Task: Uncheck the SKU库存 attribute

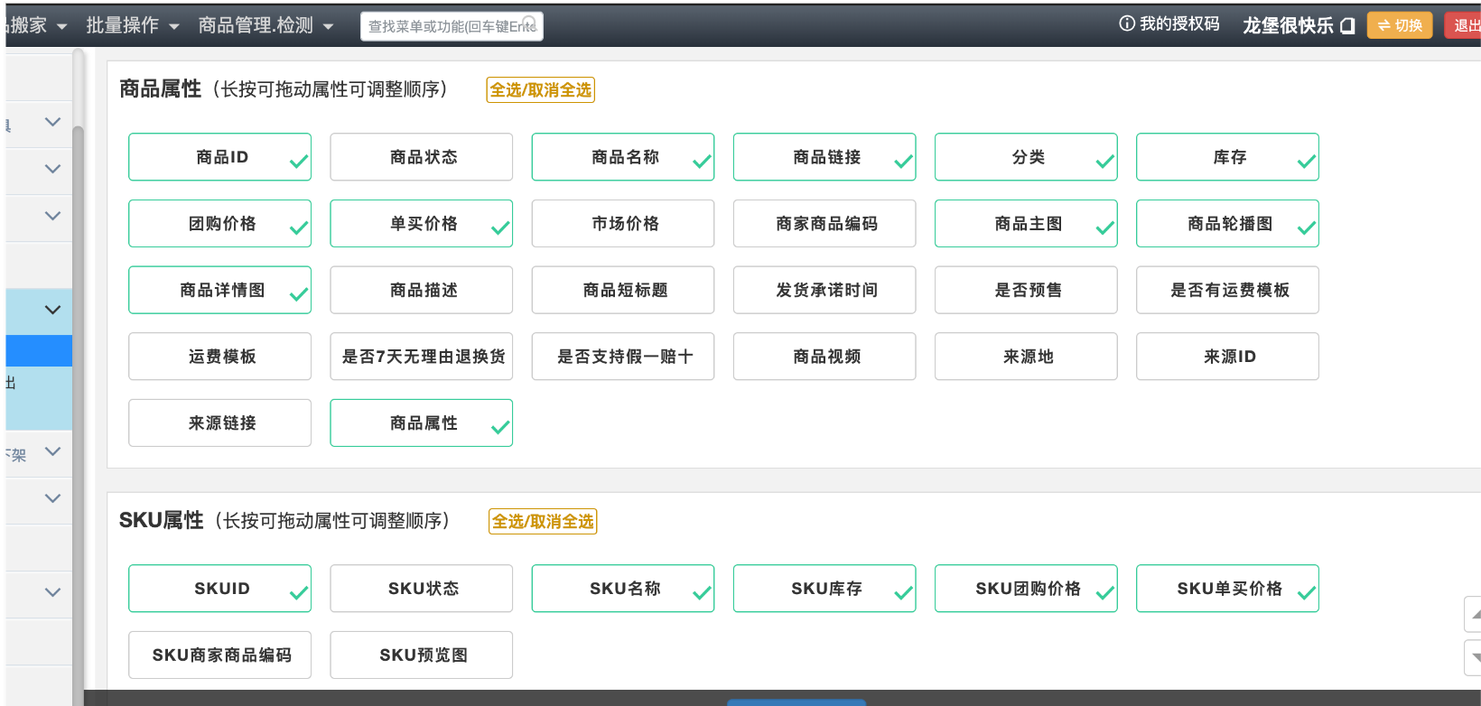Action: click(824, 589)
